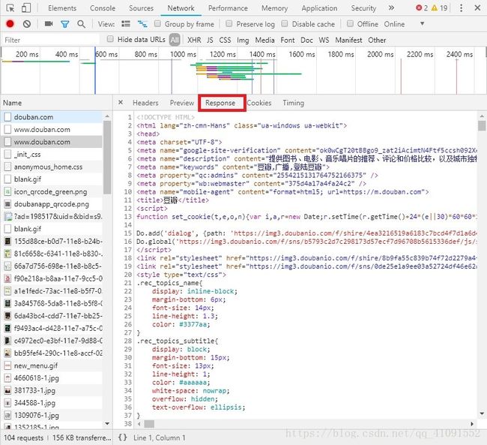This screenshot has height=445, width=487.
Task: Click the 1000 ms timeline marker
Action: click(184, 54)
